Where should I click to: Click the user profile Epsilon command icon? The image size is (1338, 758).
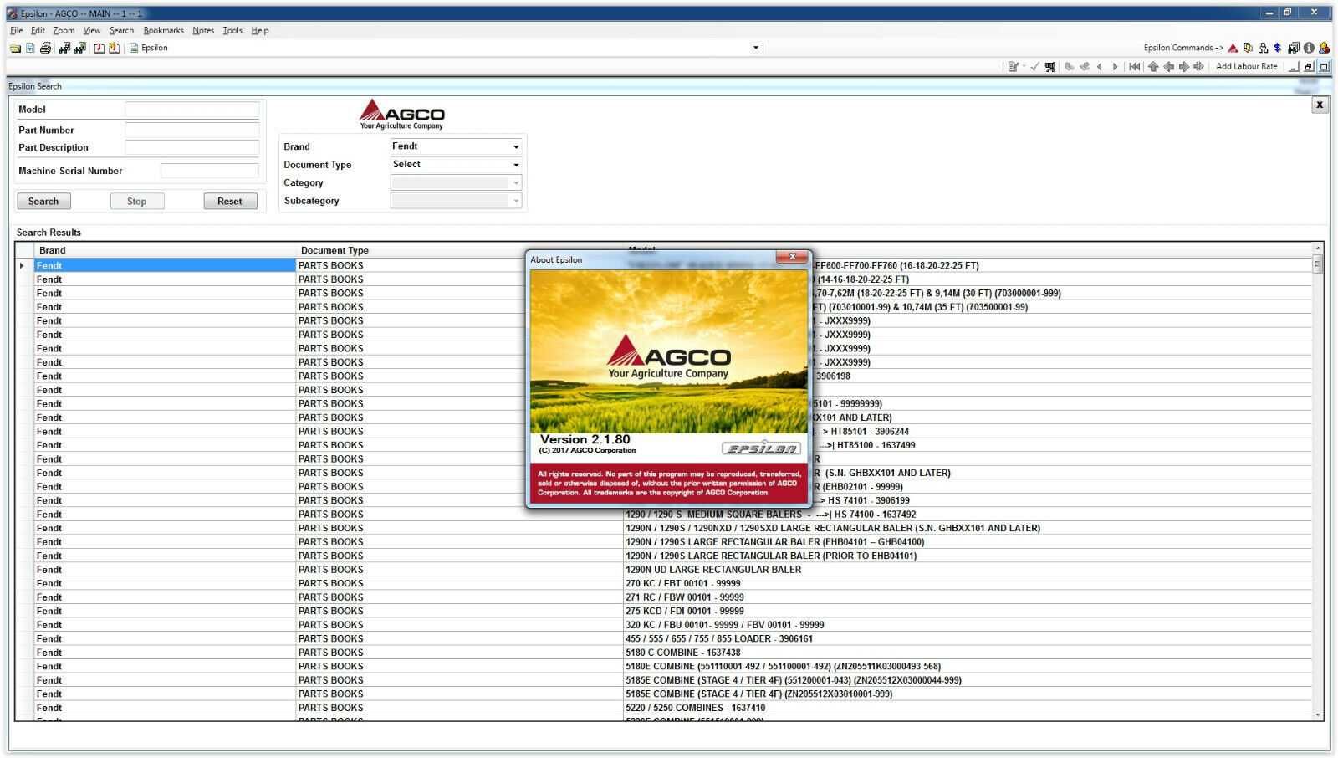tap(1324, 48)
